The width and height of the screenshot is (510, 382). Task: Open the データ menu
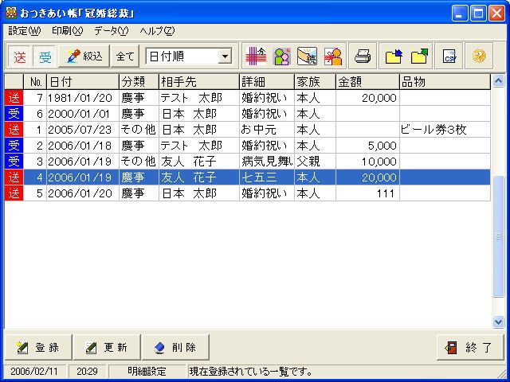coord(111,31)
